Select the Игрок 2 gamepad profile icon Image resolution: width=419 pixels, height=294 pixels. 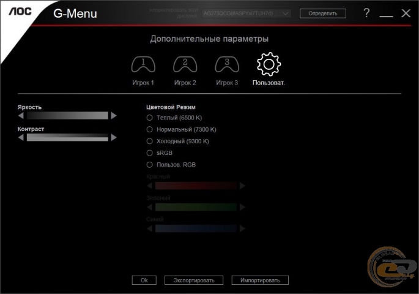pyautogui.click(x=185, y=64)
